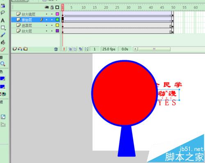Viewport: 205px width, 163px height.
Task: Click frame 10 on the timeline ruler
Action: tap(84, 7)
